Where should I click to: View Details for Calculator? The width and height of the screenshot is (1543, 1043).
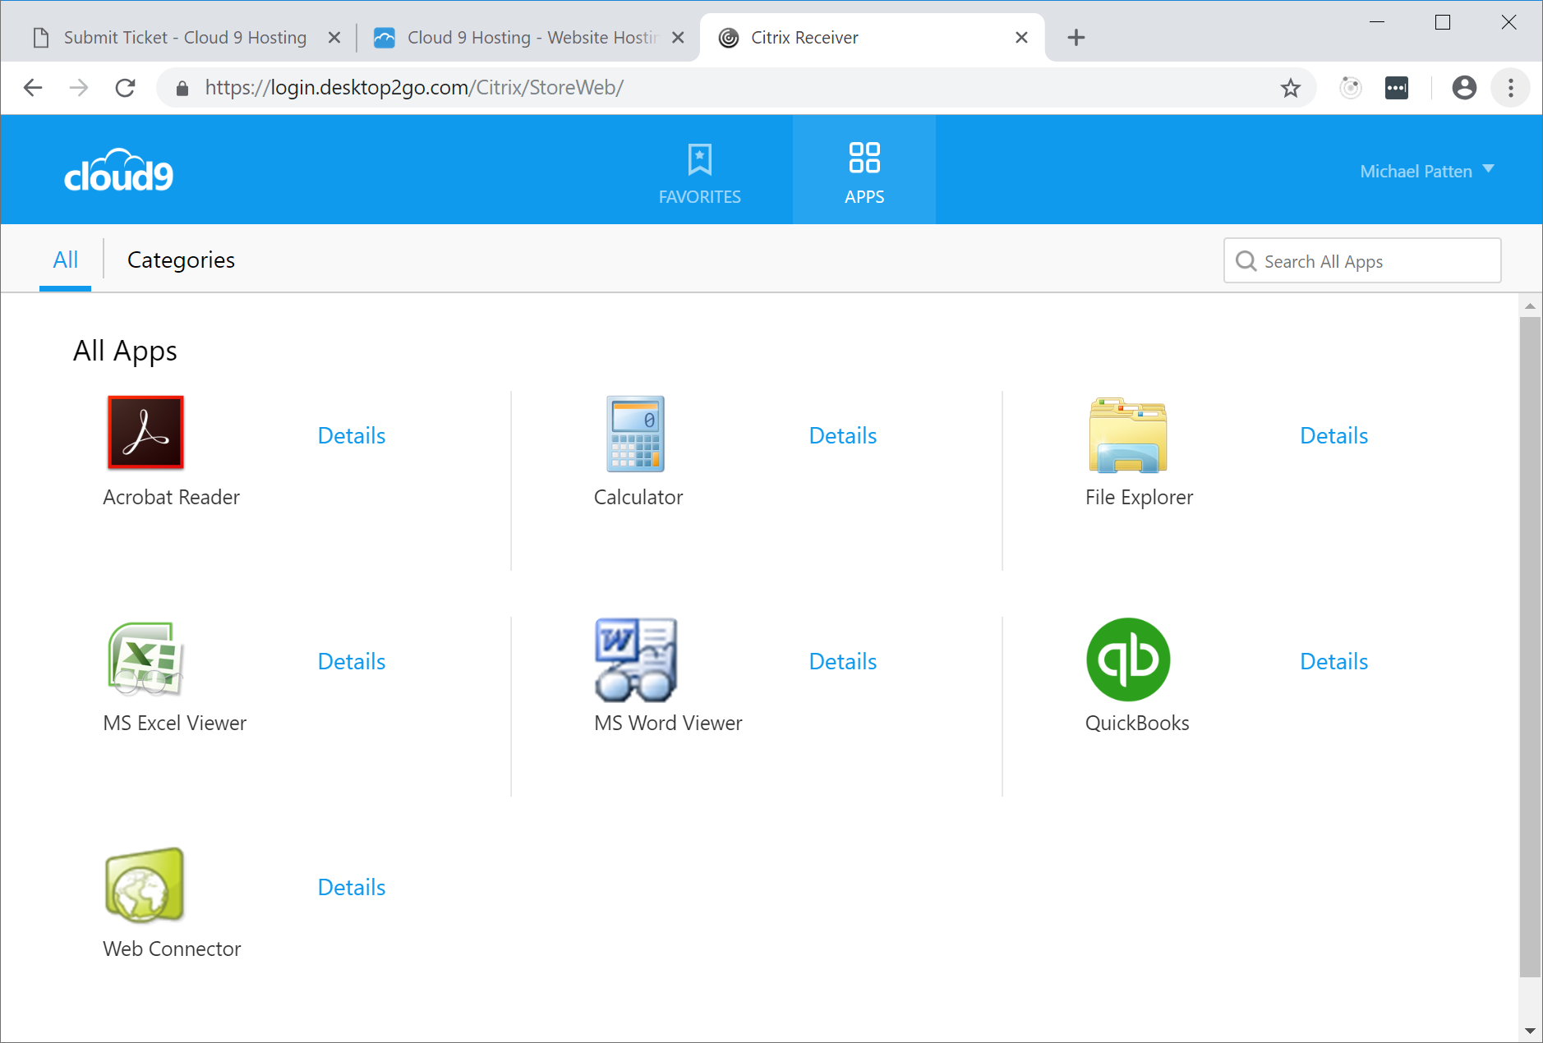coord(843,435)
